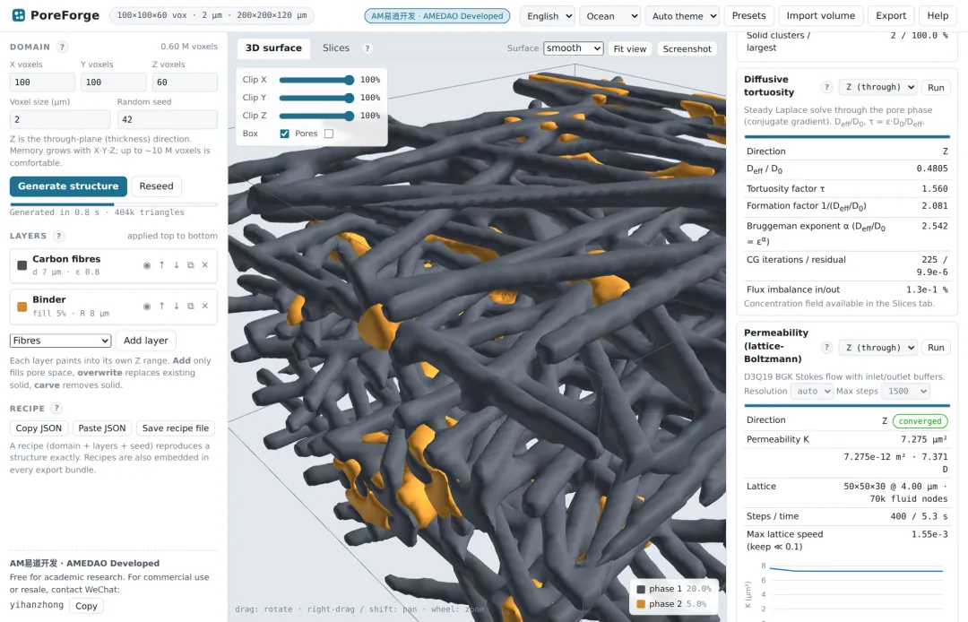The height and width of the screenshot is (622, 968).
Task: Switch to the Slices tab
Action: 336,48
